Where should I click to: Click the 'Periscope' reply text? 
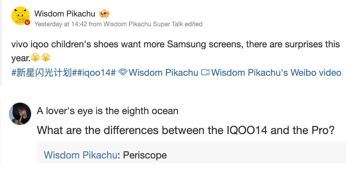145,155
